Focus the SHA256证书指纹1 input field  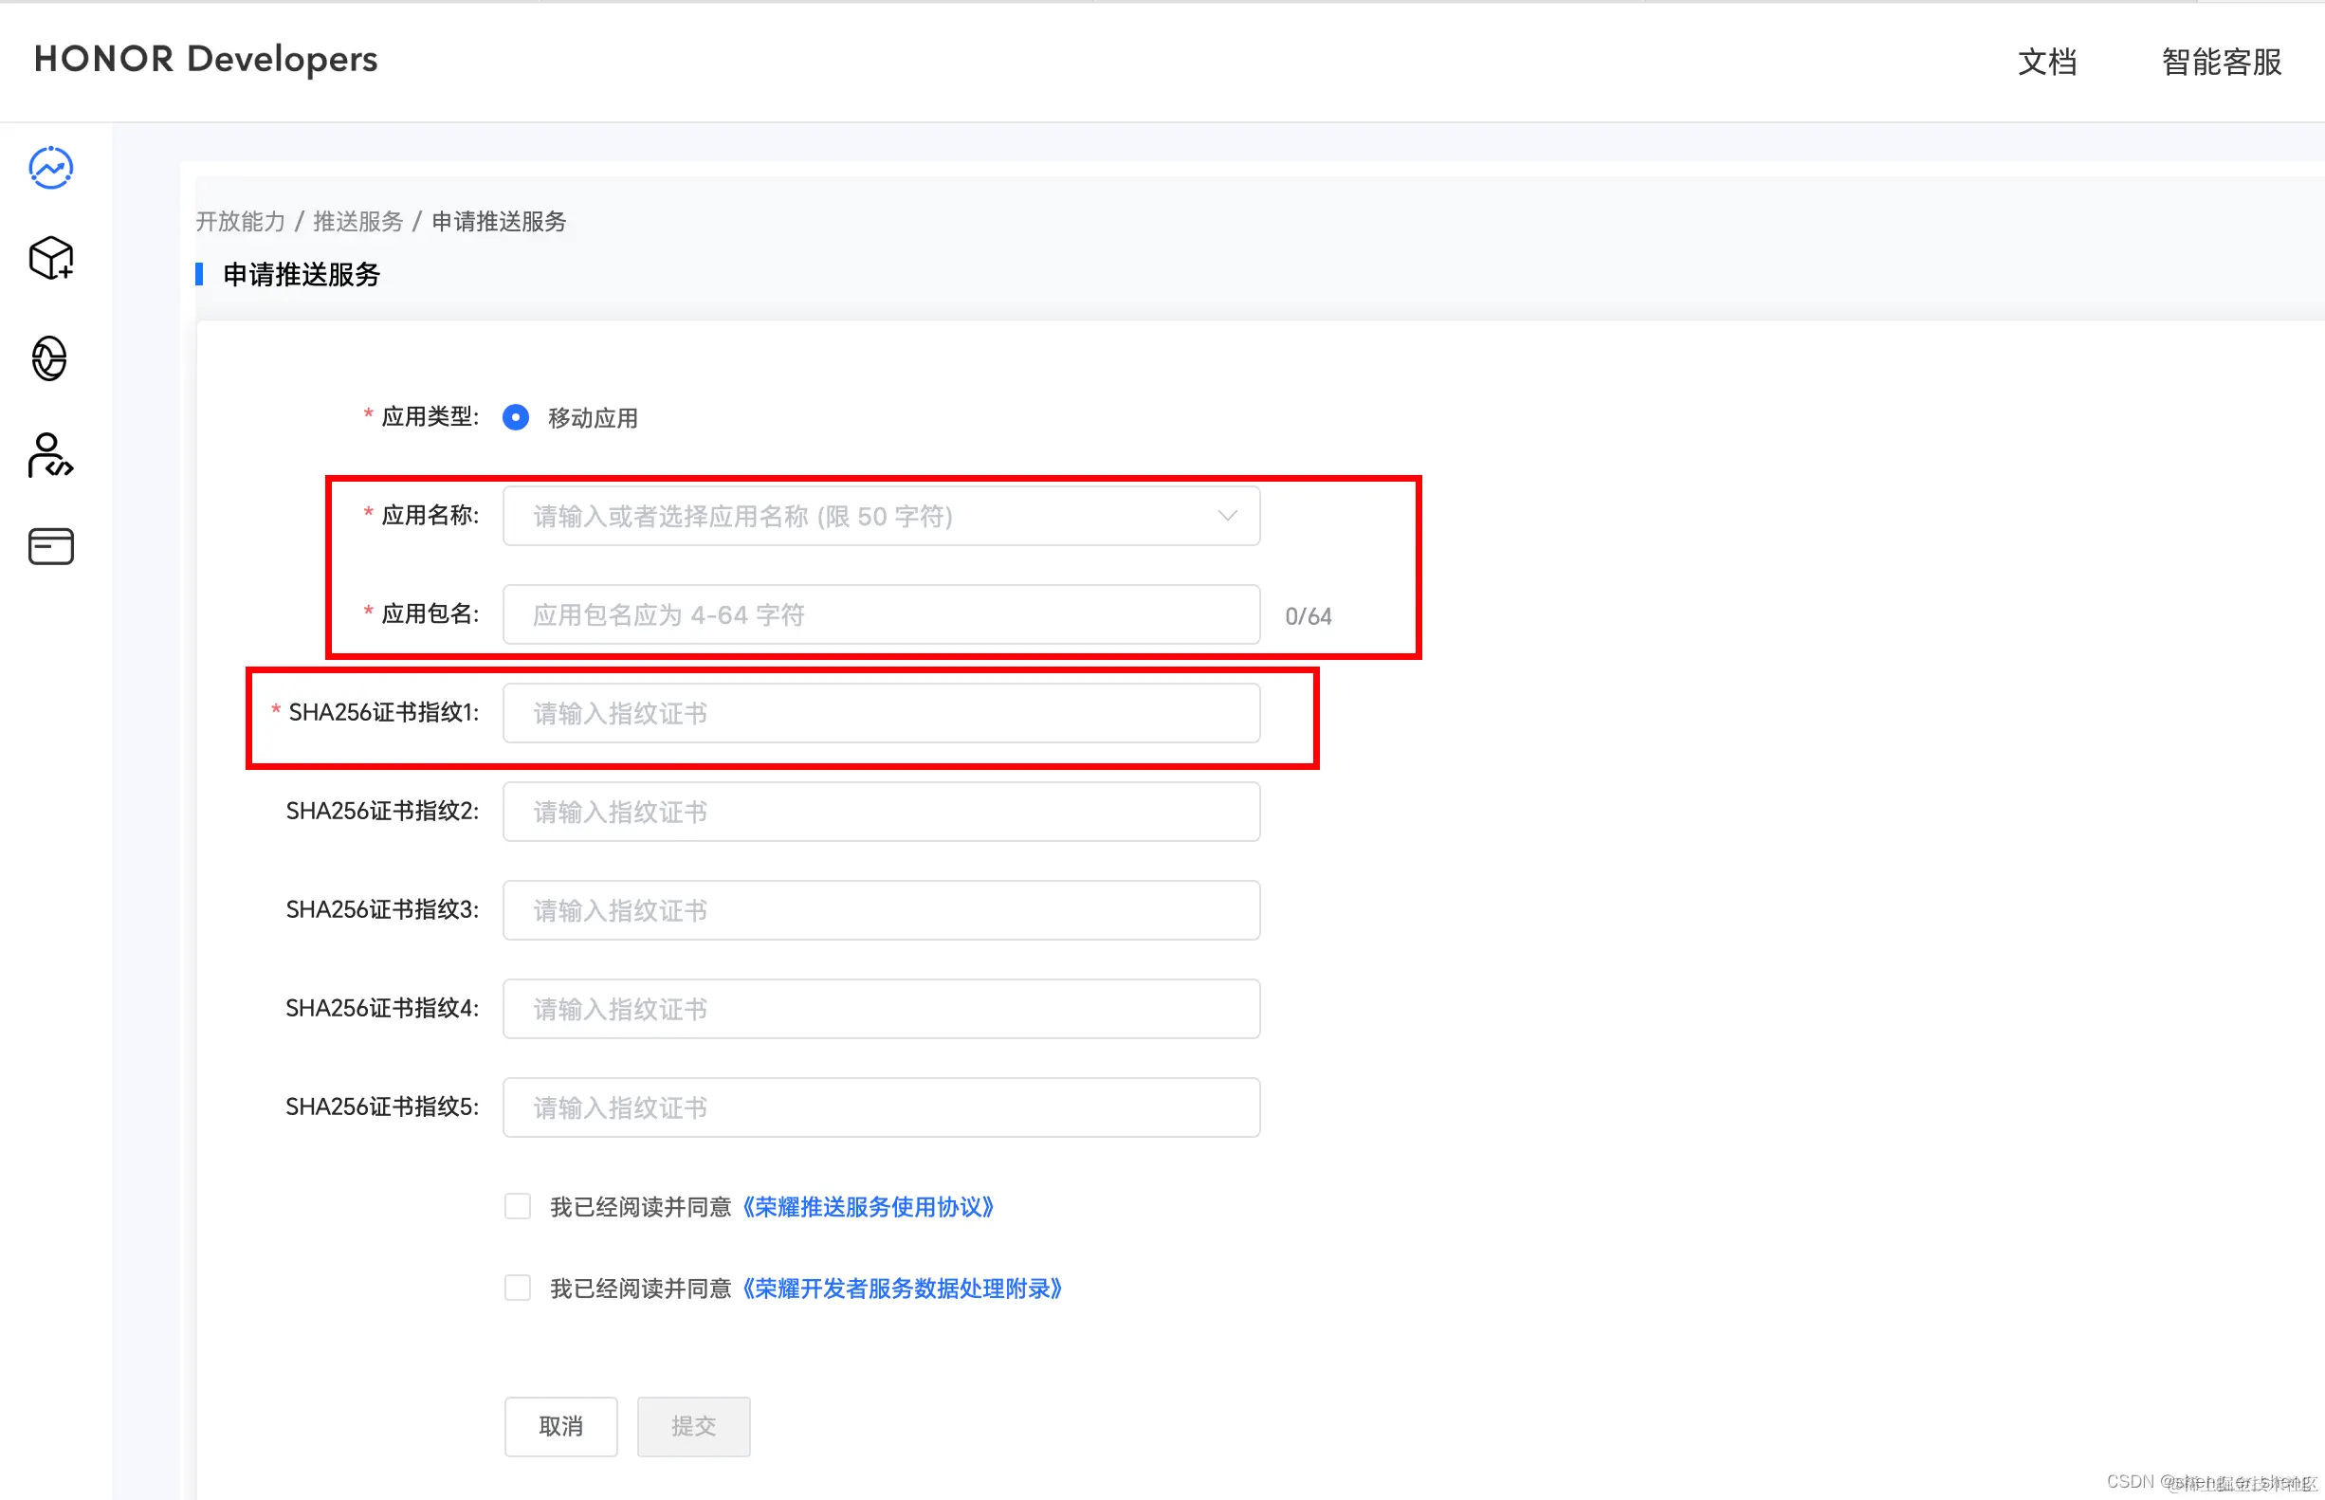pos(881,713)
